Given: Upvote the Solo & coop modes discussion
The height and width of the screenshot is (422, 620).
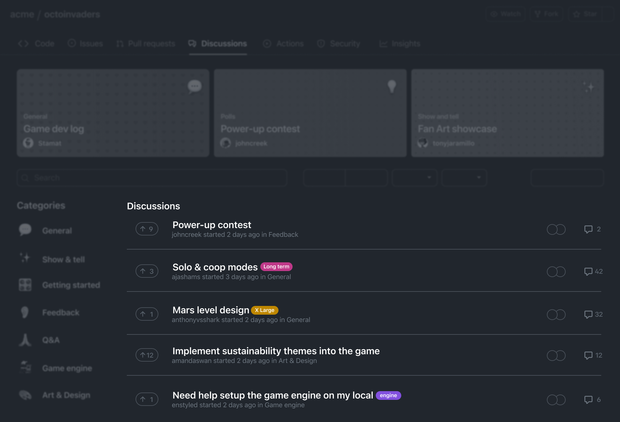Looking at the screenshot, I should (147, 271).
